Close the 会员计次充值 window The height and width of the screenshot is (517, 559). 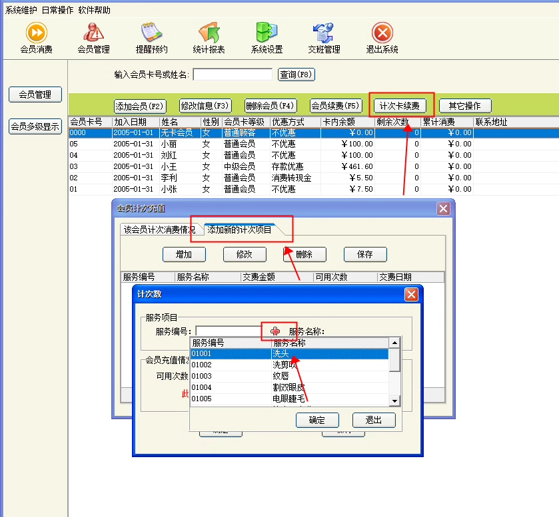(x=444, y=209)
